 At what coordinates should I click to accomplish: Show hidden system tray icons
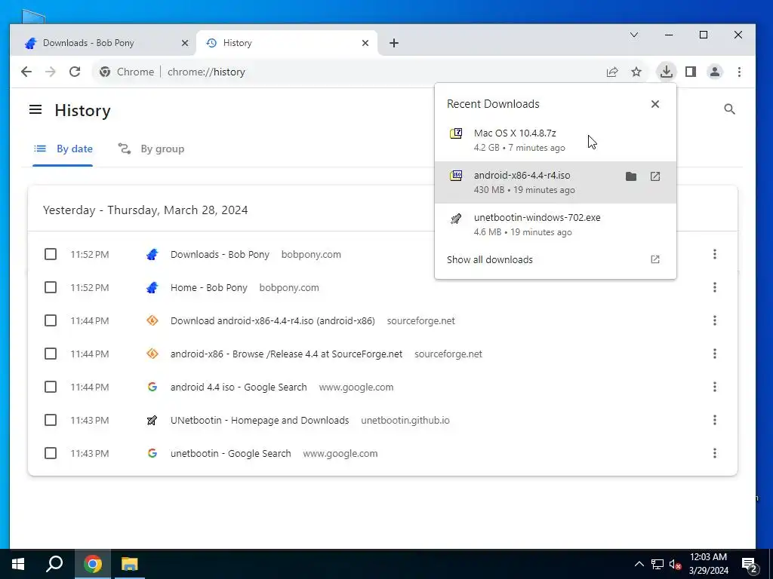point(639,564)
